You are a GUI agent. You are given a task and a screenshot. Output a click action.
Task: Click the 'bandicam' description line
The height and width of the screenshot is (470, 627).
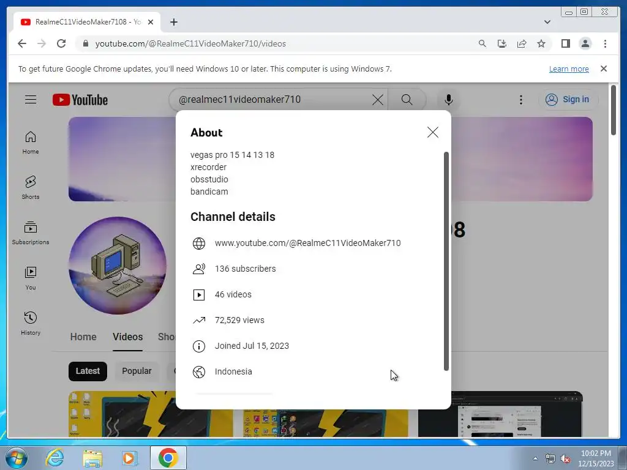click(x=209, y=192)
